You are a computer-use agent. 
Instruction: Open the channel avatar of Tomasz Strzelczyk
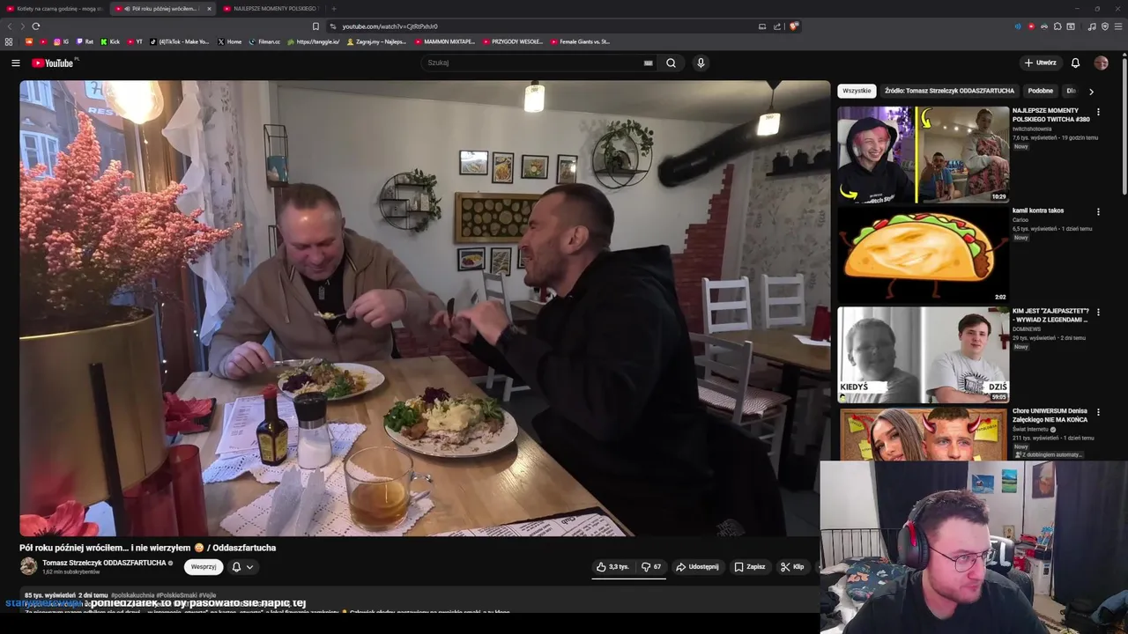(x=28, y=566)
